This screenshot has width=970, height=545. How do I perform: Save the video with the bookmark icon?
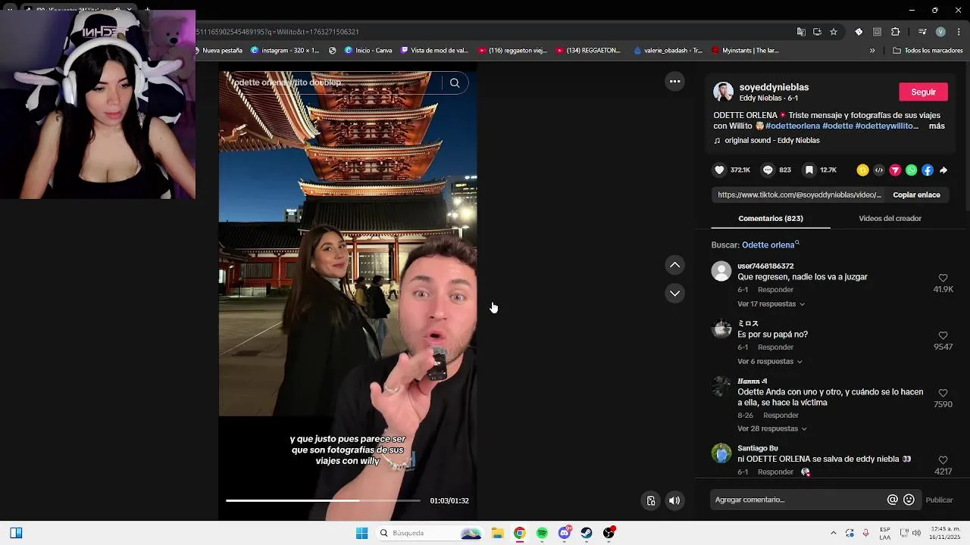(x=809, y=170)
